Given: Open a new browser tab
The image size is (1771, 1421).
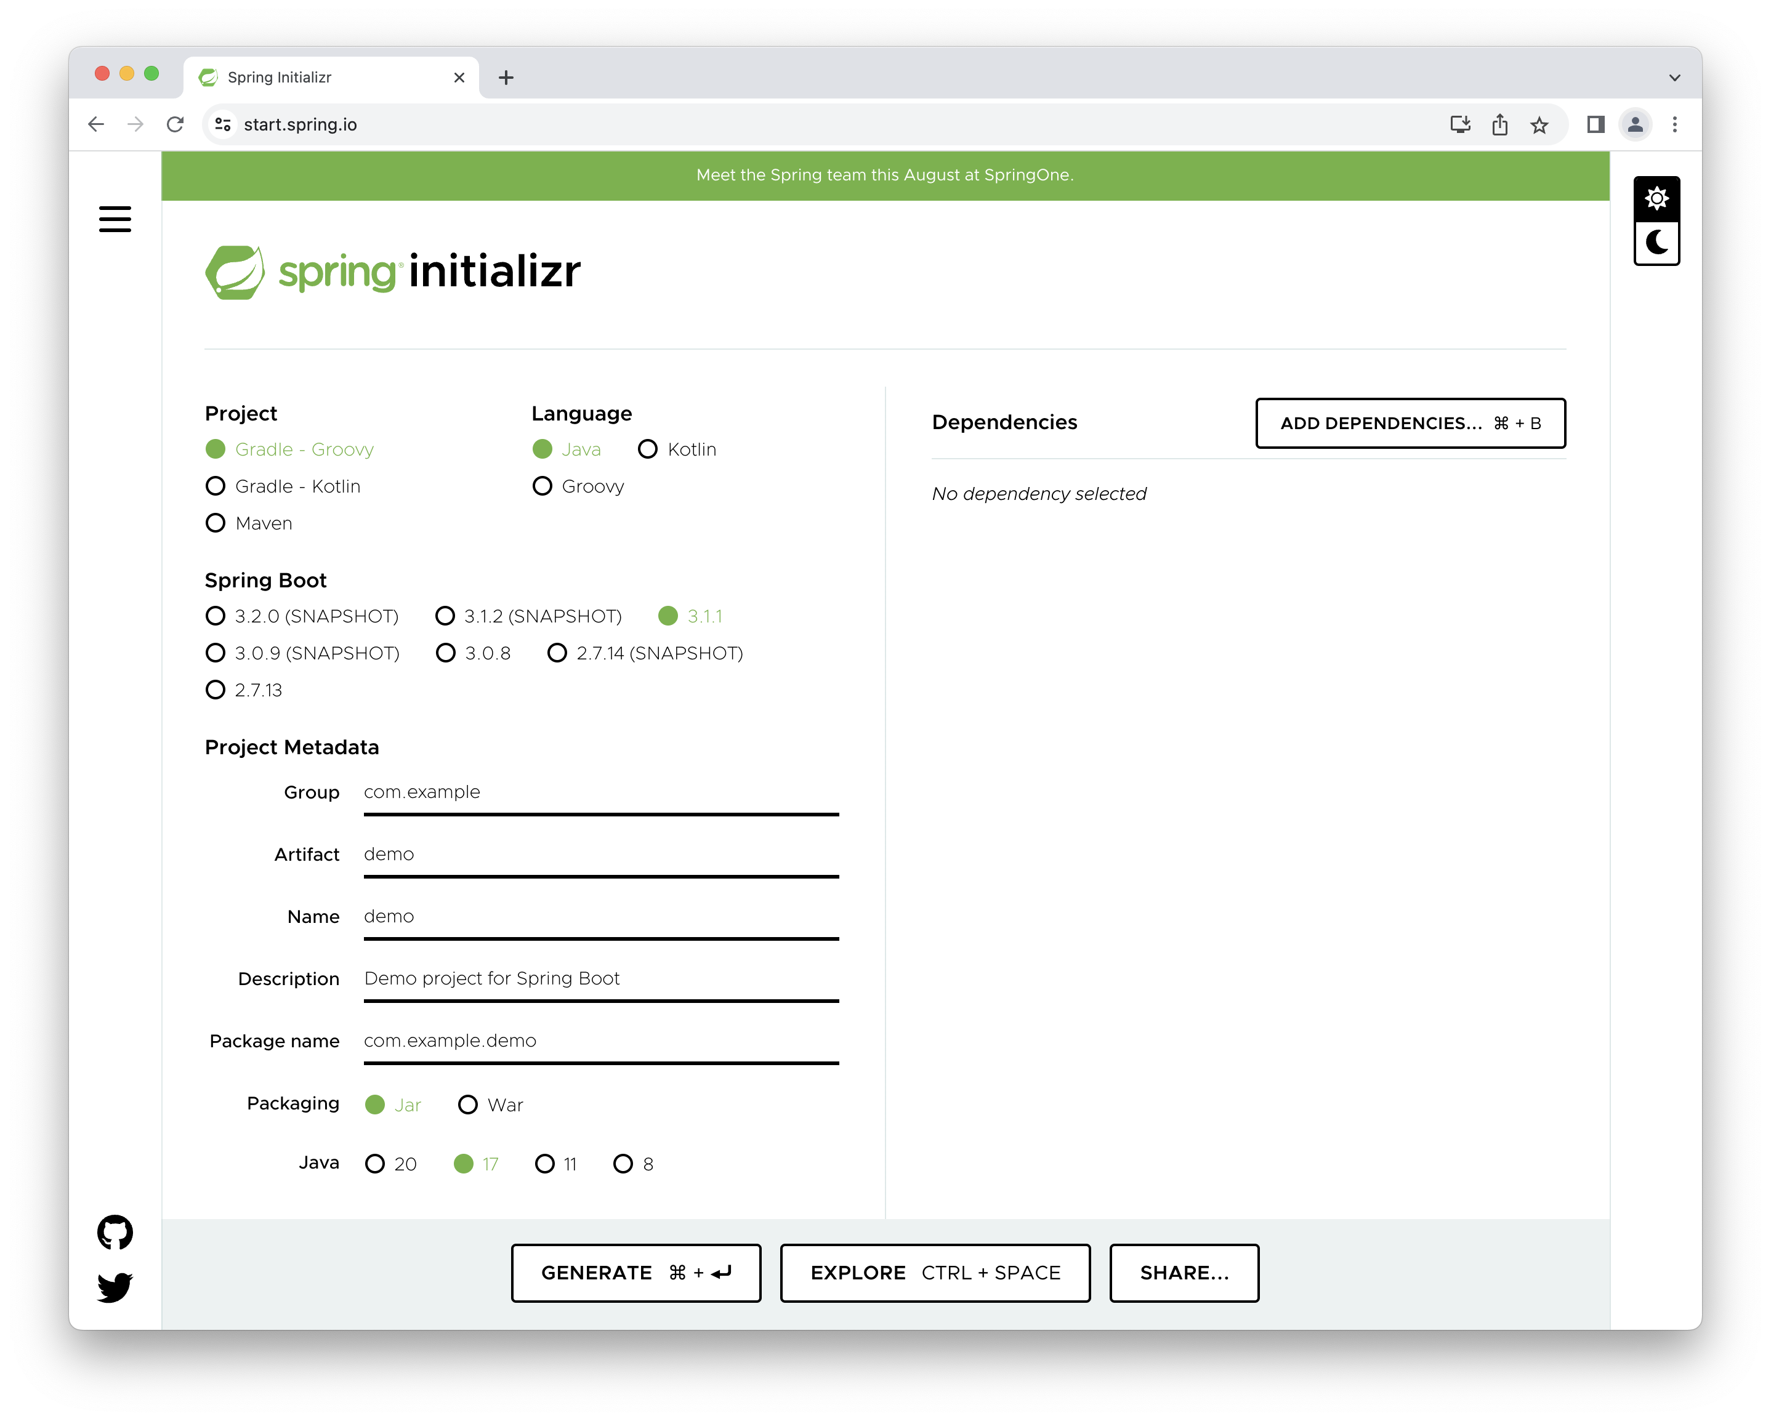Looking at the screenshot, I should pyautogui.click(x=506, y=77).
